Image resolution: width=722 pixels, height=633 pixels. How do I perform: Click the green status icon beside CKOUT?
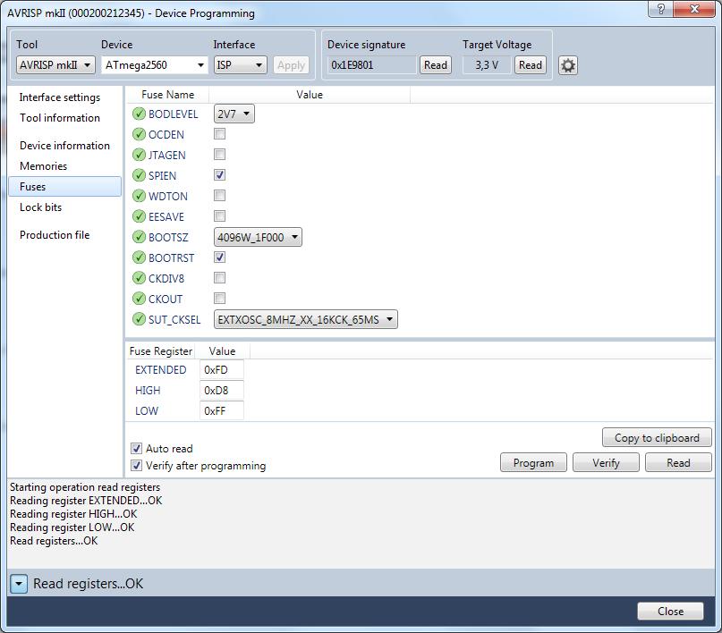click(139, 299)
